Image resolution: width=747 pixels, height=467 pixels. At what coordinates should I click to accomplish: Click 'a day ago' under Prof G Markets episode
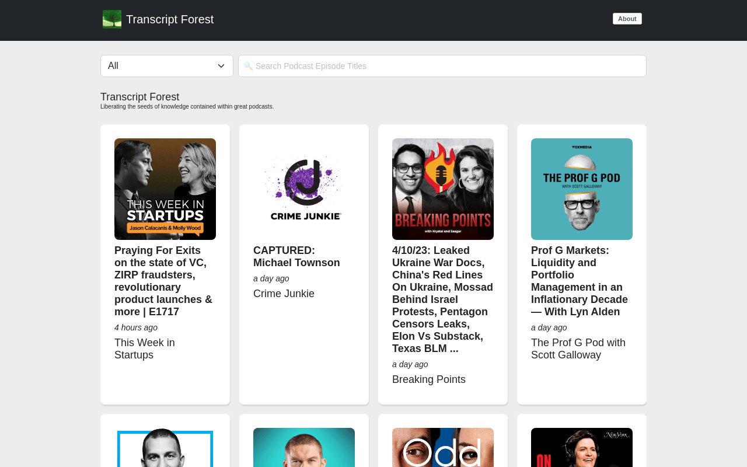549,327
